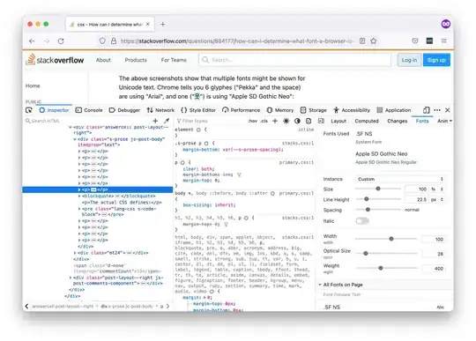Viewport: 476px width, 341px height.
Task: Close the DevTools panel
Action: tap(448, 110)
